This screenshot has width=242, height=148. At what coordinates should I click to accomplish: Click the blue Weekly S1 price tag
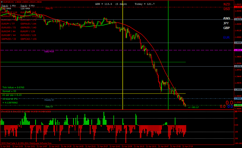click(238, 98)
